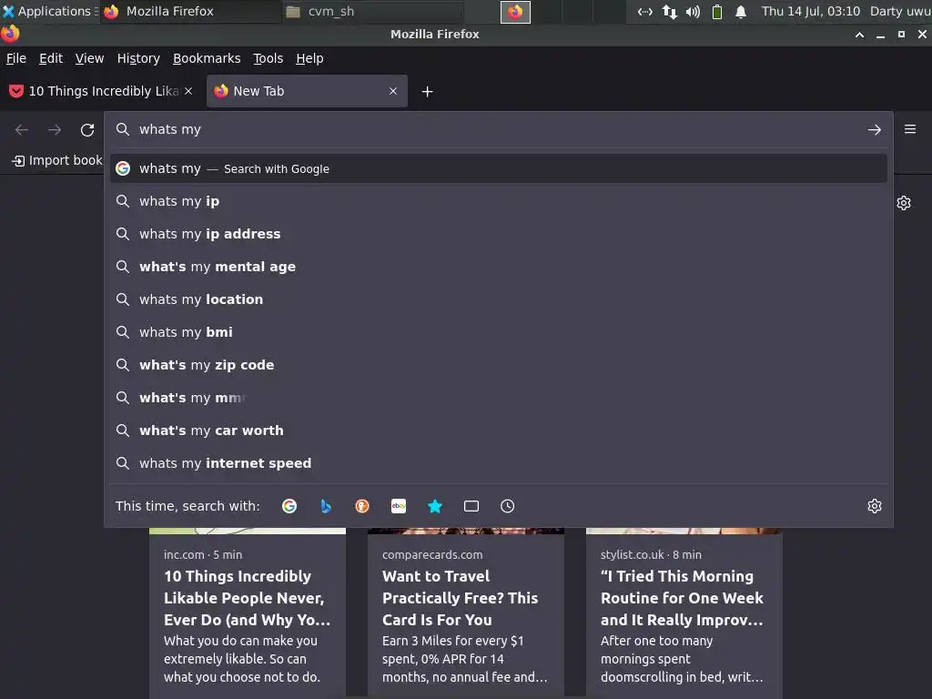Screen dimensions: 932x699
Task: Click the address bar containing 'whats my'
Action: 498,129
